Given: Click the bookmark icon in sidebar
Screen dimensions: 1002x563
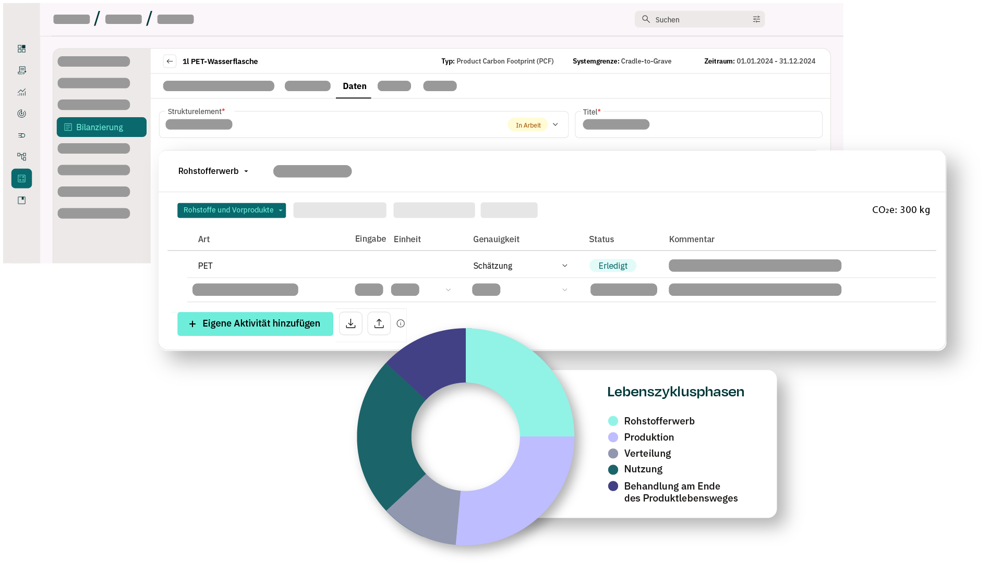Looking at the screenshot, I should [x=21, y=200].
